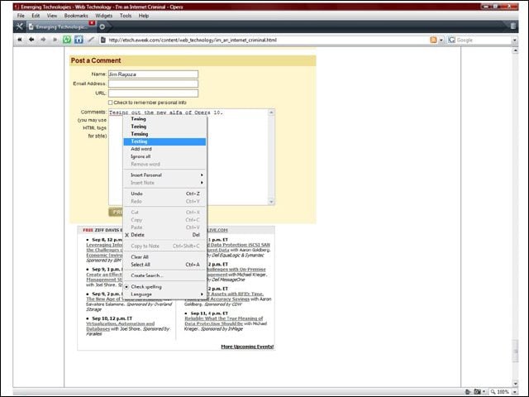Click Ignore all in context menu
529x397 pixels.
(164, 156)
